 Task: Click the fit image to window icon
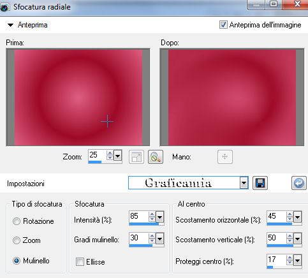click(x=136, y=157)
